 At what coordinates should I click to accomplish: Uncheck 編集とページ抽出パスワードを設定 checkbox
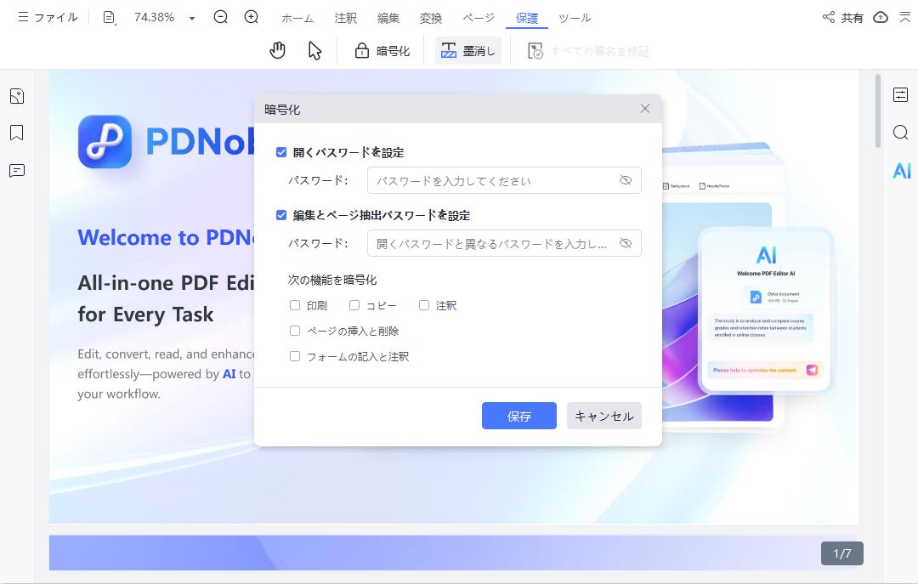coord(281,215)
